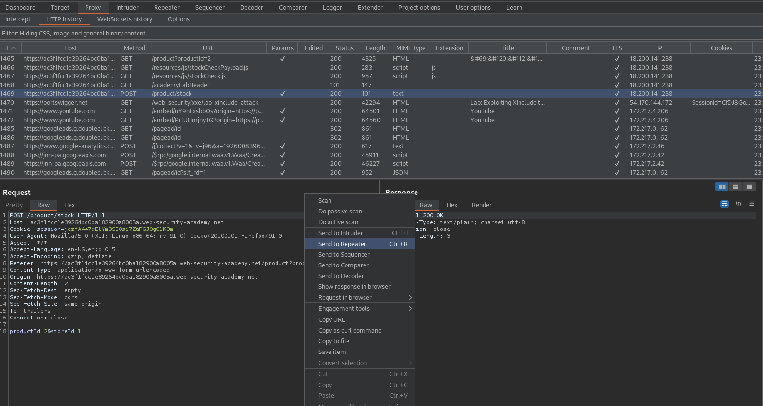This screenshot has height=406, width=763.
Task: Open the Learn tab
Action: click(x=514, y=7)
